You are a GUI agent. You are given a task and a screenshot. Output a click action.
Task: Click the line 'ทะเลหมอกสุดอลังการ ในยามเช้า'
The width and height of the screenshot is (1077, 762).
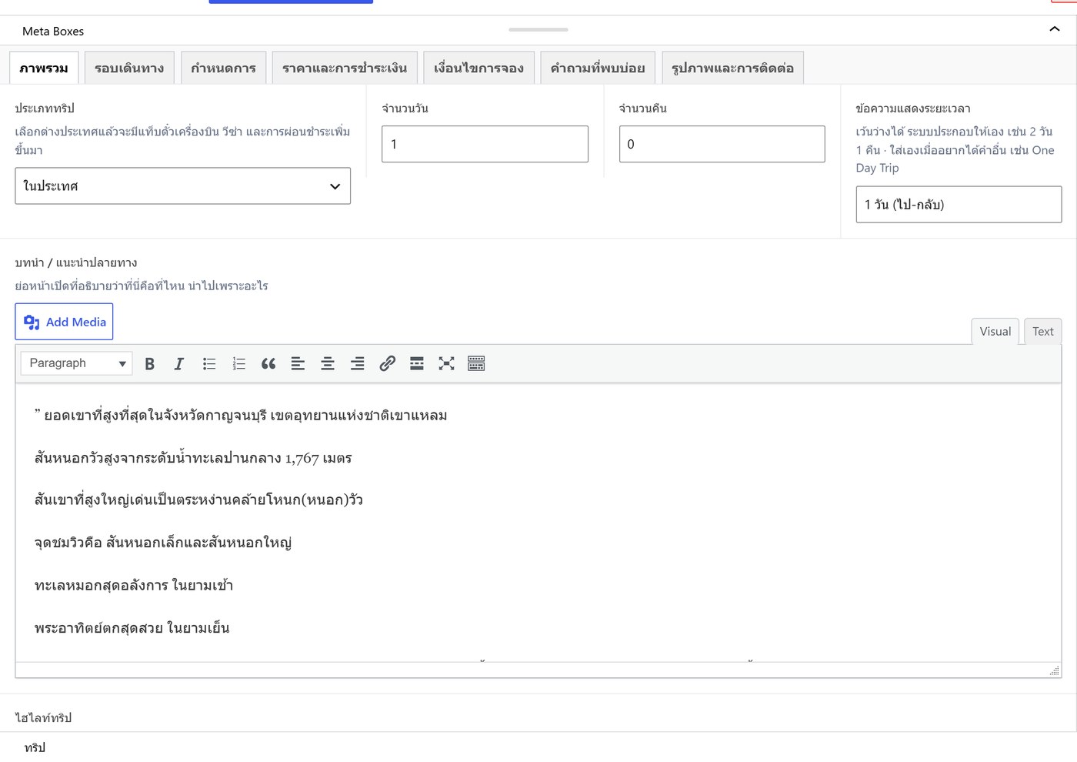pyautogui.click(x=134, y=585)
